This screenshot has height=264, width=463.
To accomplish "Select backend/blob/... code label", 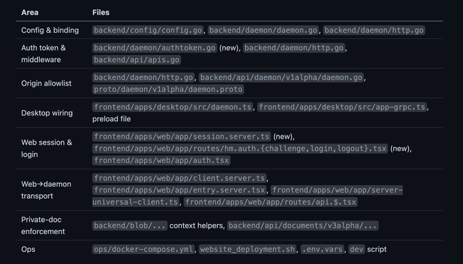I will point(130,226).
